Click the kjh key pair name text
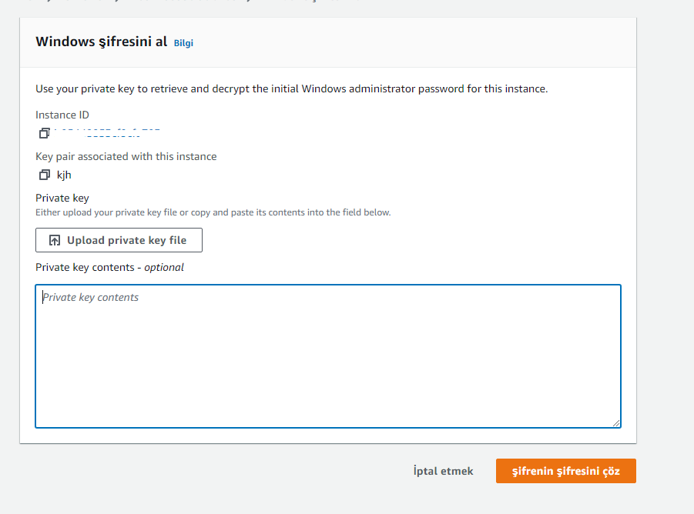 pos(64,175)
